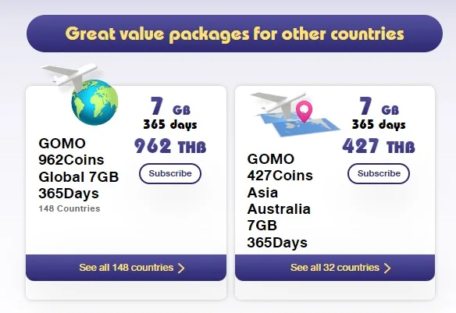Subscribe to the 427 THB Asia package

coord(379,173)
